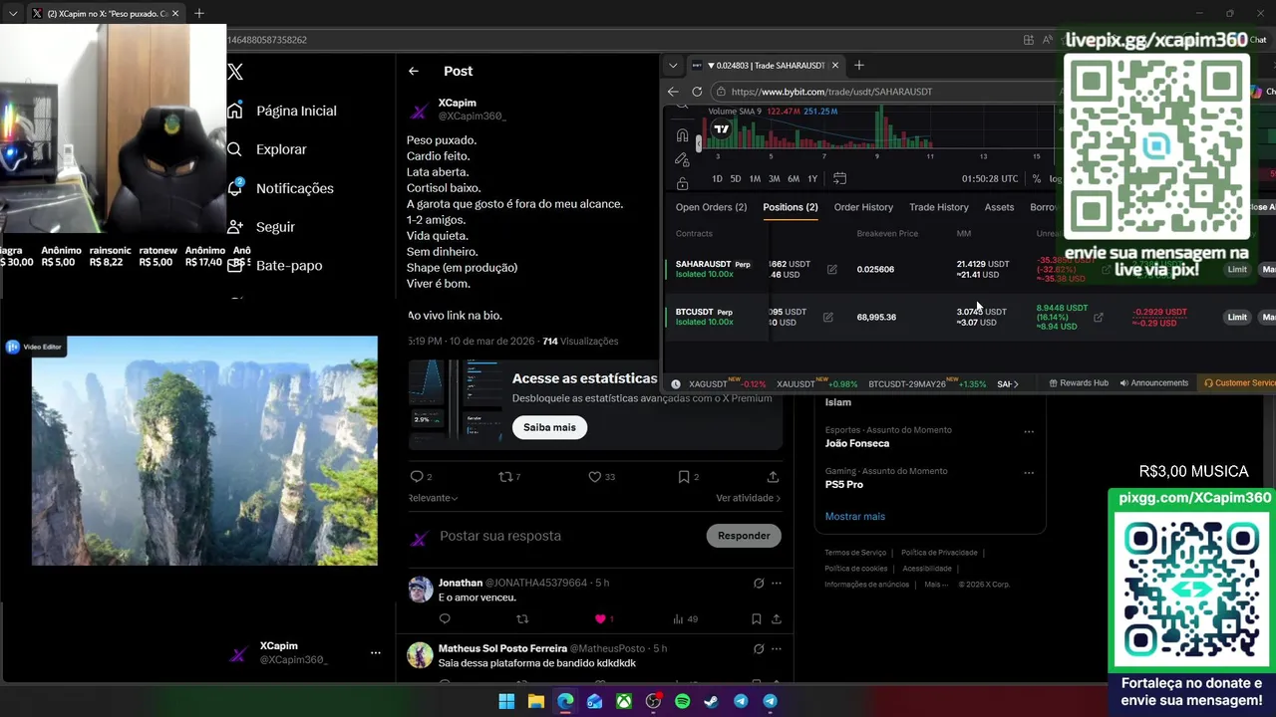Open more options for PS5 Pro trend
The height and width of the screenshot is (717, 1276).
(1029, 473)
